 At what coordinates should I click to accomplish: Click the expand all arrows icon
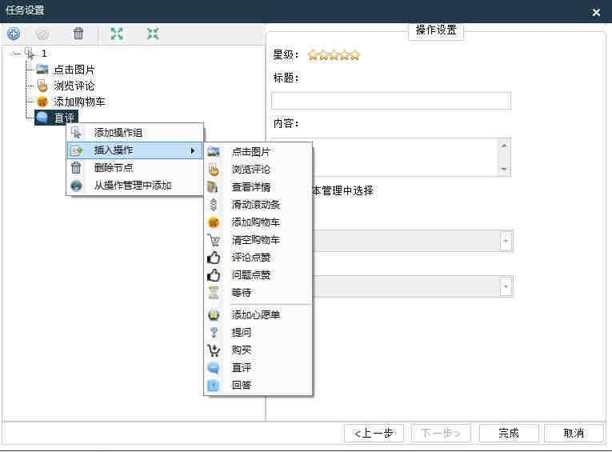point(117,34)
